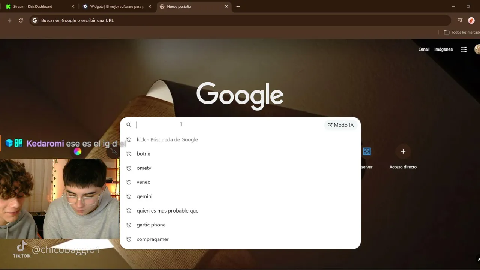This screenshot has height=270, width=480.
Task: Reload the current page
Action: click(x=21, y=20)
